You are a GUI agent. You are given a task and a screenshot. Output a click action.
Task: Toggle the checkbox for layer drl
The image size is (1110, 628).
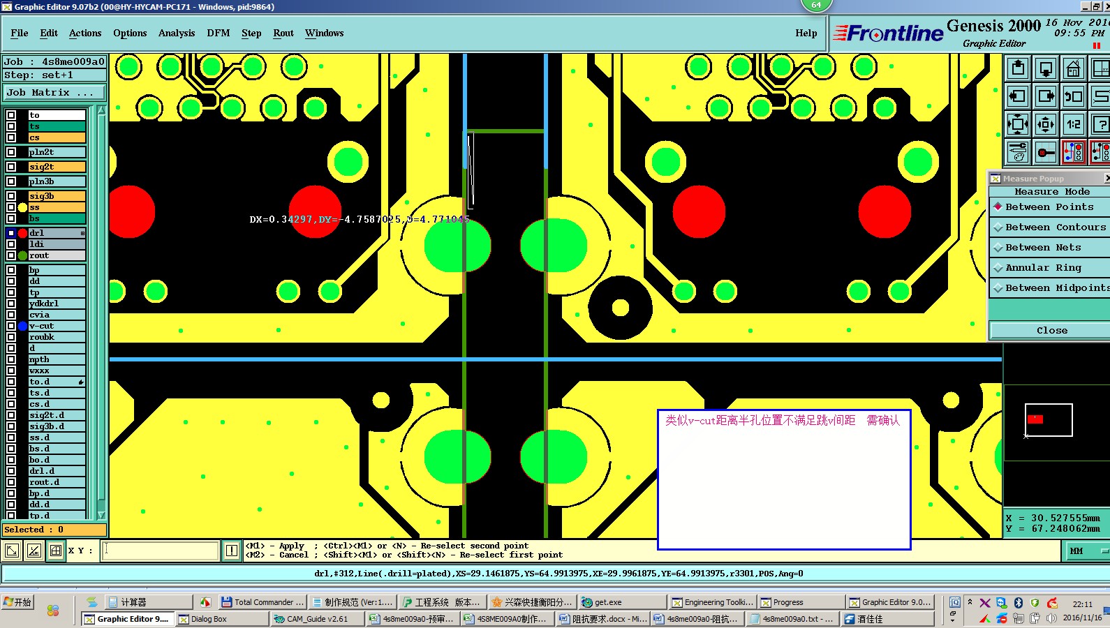(x=11, y=233)
